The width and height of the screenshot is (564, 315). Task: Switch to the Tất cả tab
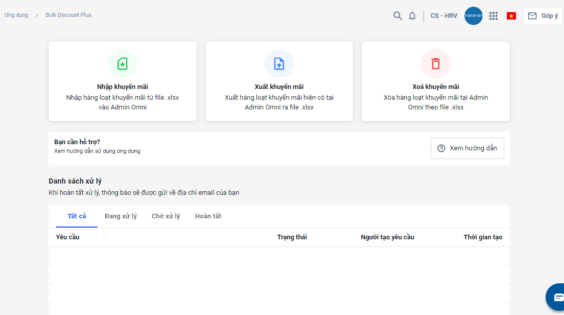point(77,216)
